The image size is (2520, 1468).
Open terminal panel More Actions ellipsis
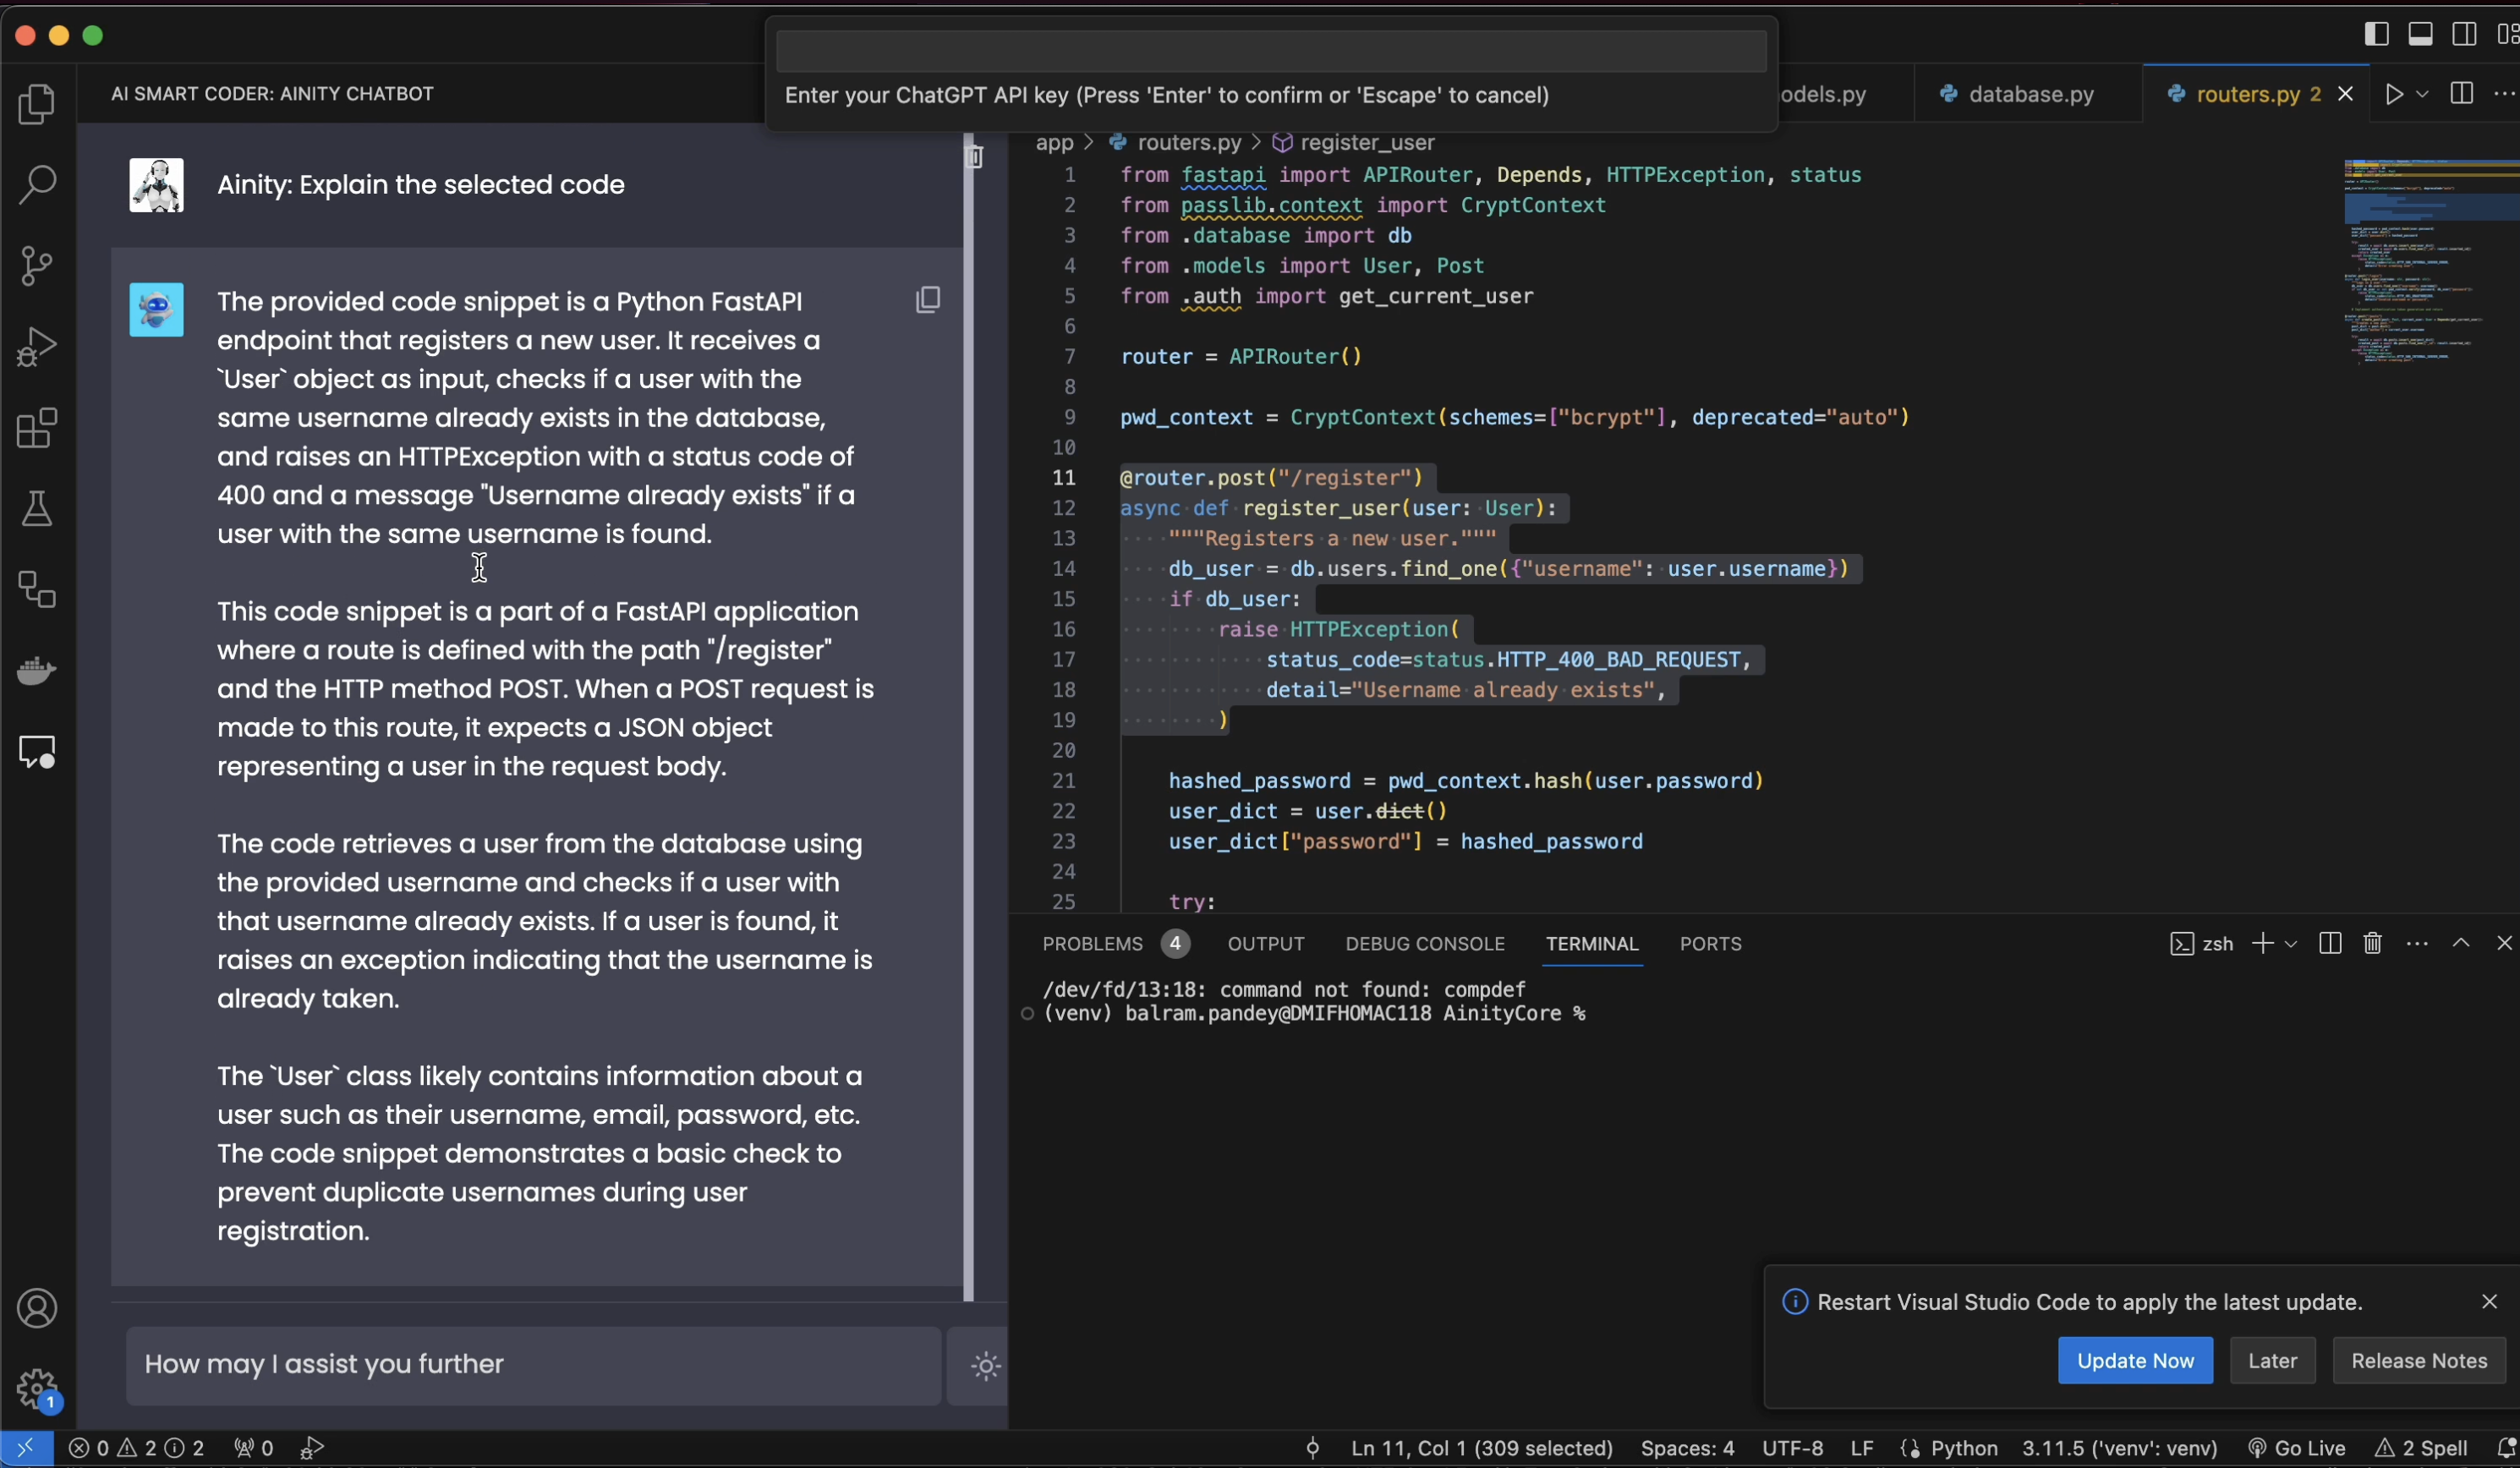point(2417,943)
